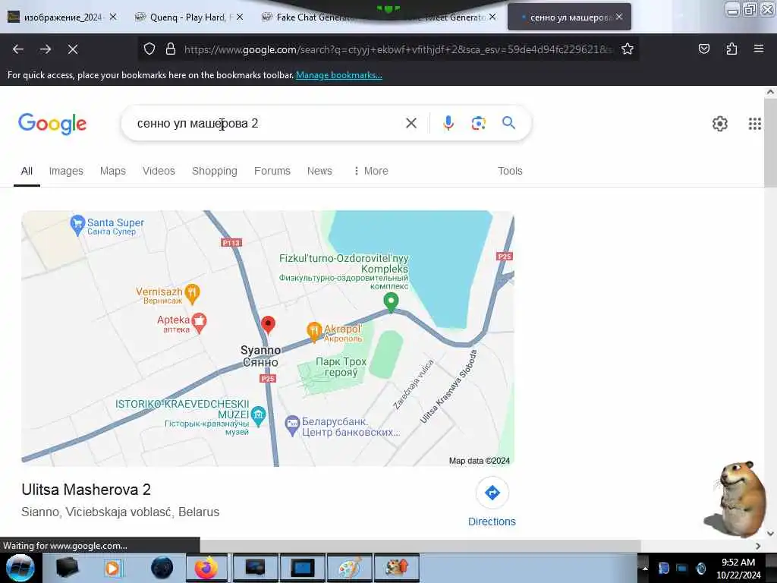Click the Akropol restaurant map pin
This screenshot has width=777, height=583.
pos(313,332)
